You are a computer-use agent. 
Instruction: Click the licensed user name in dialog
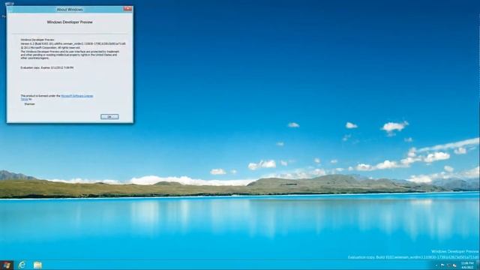pos(30,104)
